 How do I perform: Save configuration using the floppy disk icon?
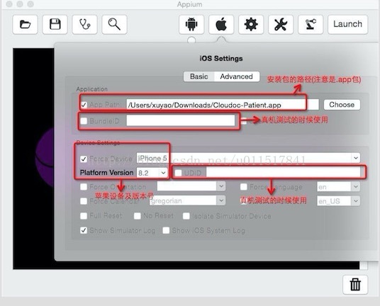coord(55,24)
